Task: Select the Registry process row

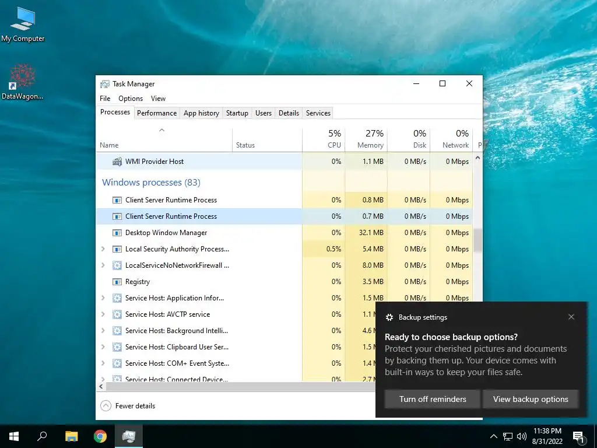Action: pyautogui.click(x=284, y=282)
